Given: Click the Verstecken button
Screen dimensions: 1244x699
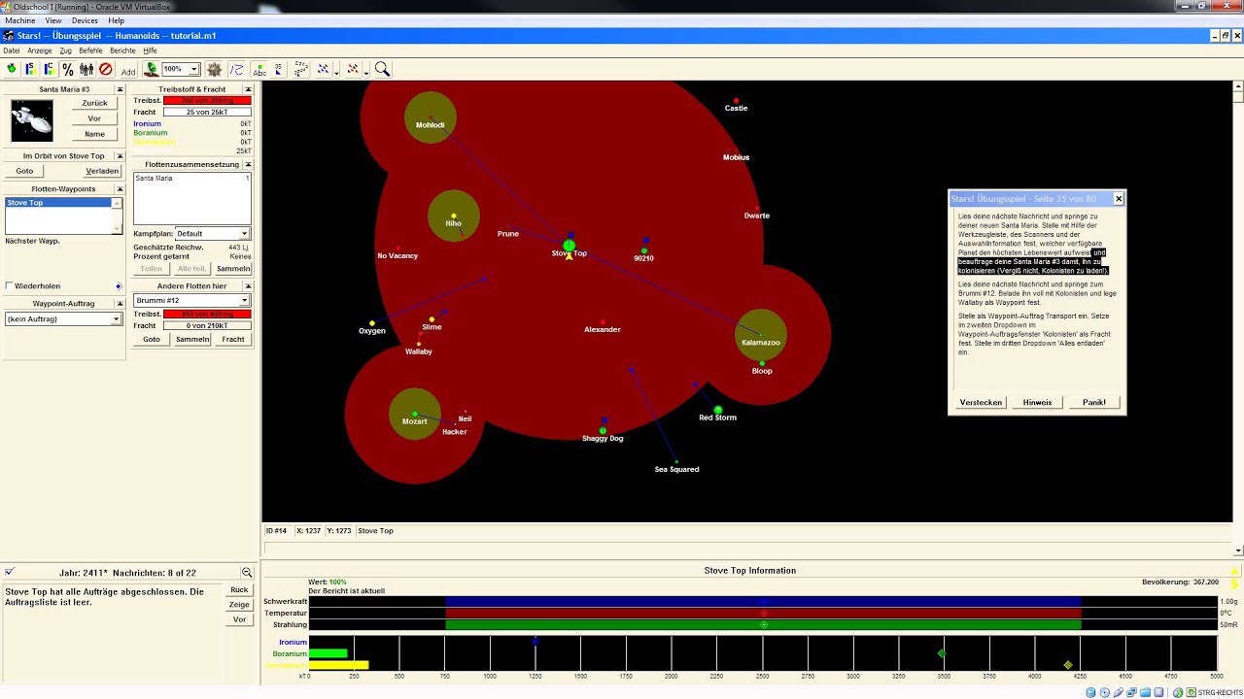Looking at the screenshot, I should pyautogui.click(x=981, y=402).
